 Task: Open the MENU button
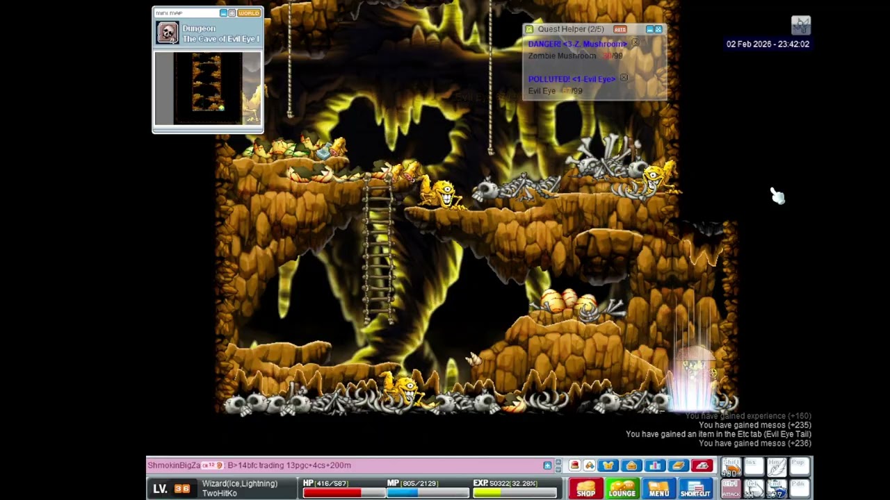point(658,488)
